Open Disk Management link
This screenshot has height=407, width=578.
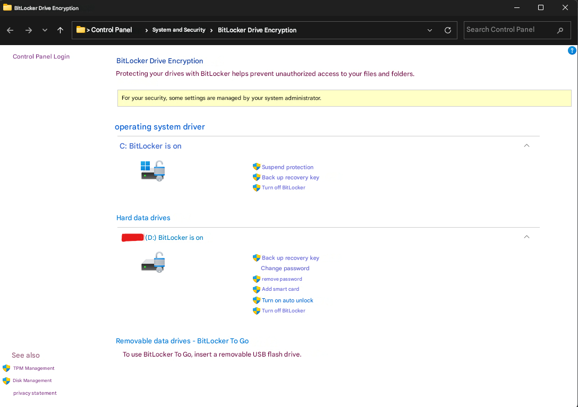(32, 380)
